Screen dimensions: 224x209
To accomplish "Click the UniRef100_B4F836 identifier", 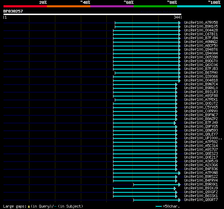I will [201, 169].
